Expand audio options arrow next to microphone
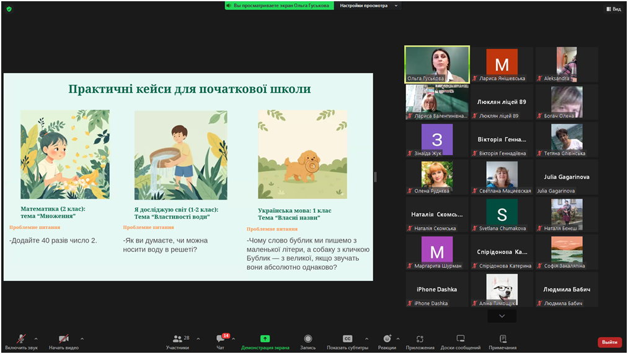The height and width of the screenshot is (354, 628). click(x=36, y=339)
